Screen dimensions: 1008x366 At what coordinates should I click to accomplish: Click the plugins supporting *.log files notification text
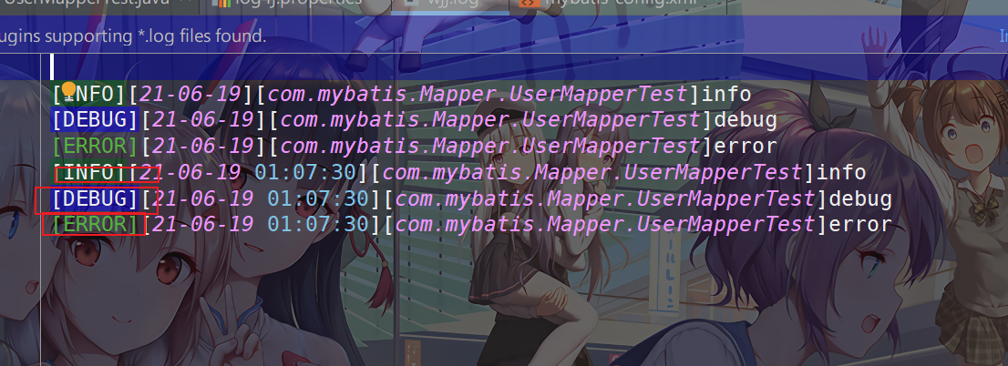(x=133, y=36)
